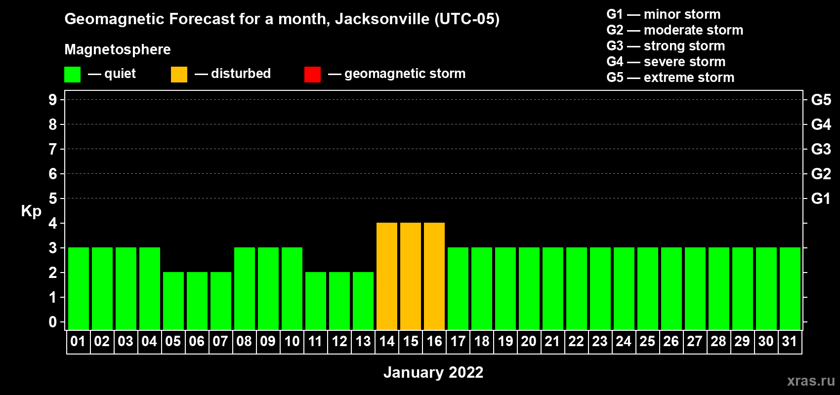Click the 'G3 — strong storm' legend line

(666, 46)
